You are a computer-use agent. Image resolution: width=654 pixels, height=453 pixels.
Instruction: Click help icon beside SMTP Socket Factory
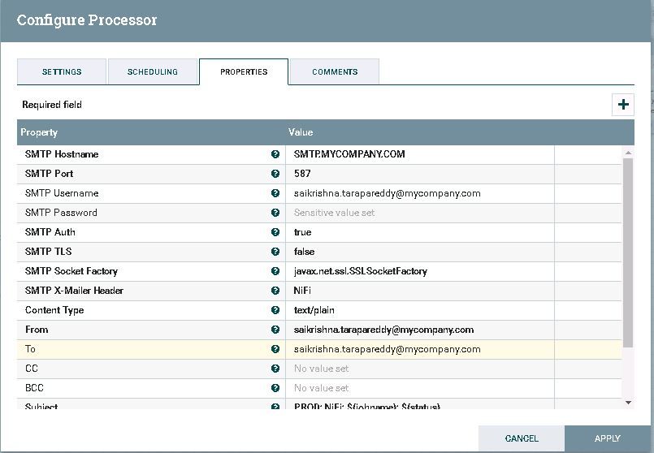[275, 271]
